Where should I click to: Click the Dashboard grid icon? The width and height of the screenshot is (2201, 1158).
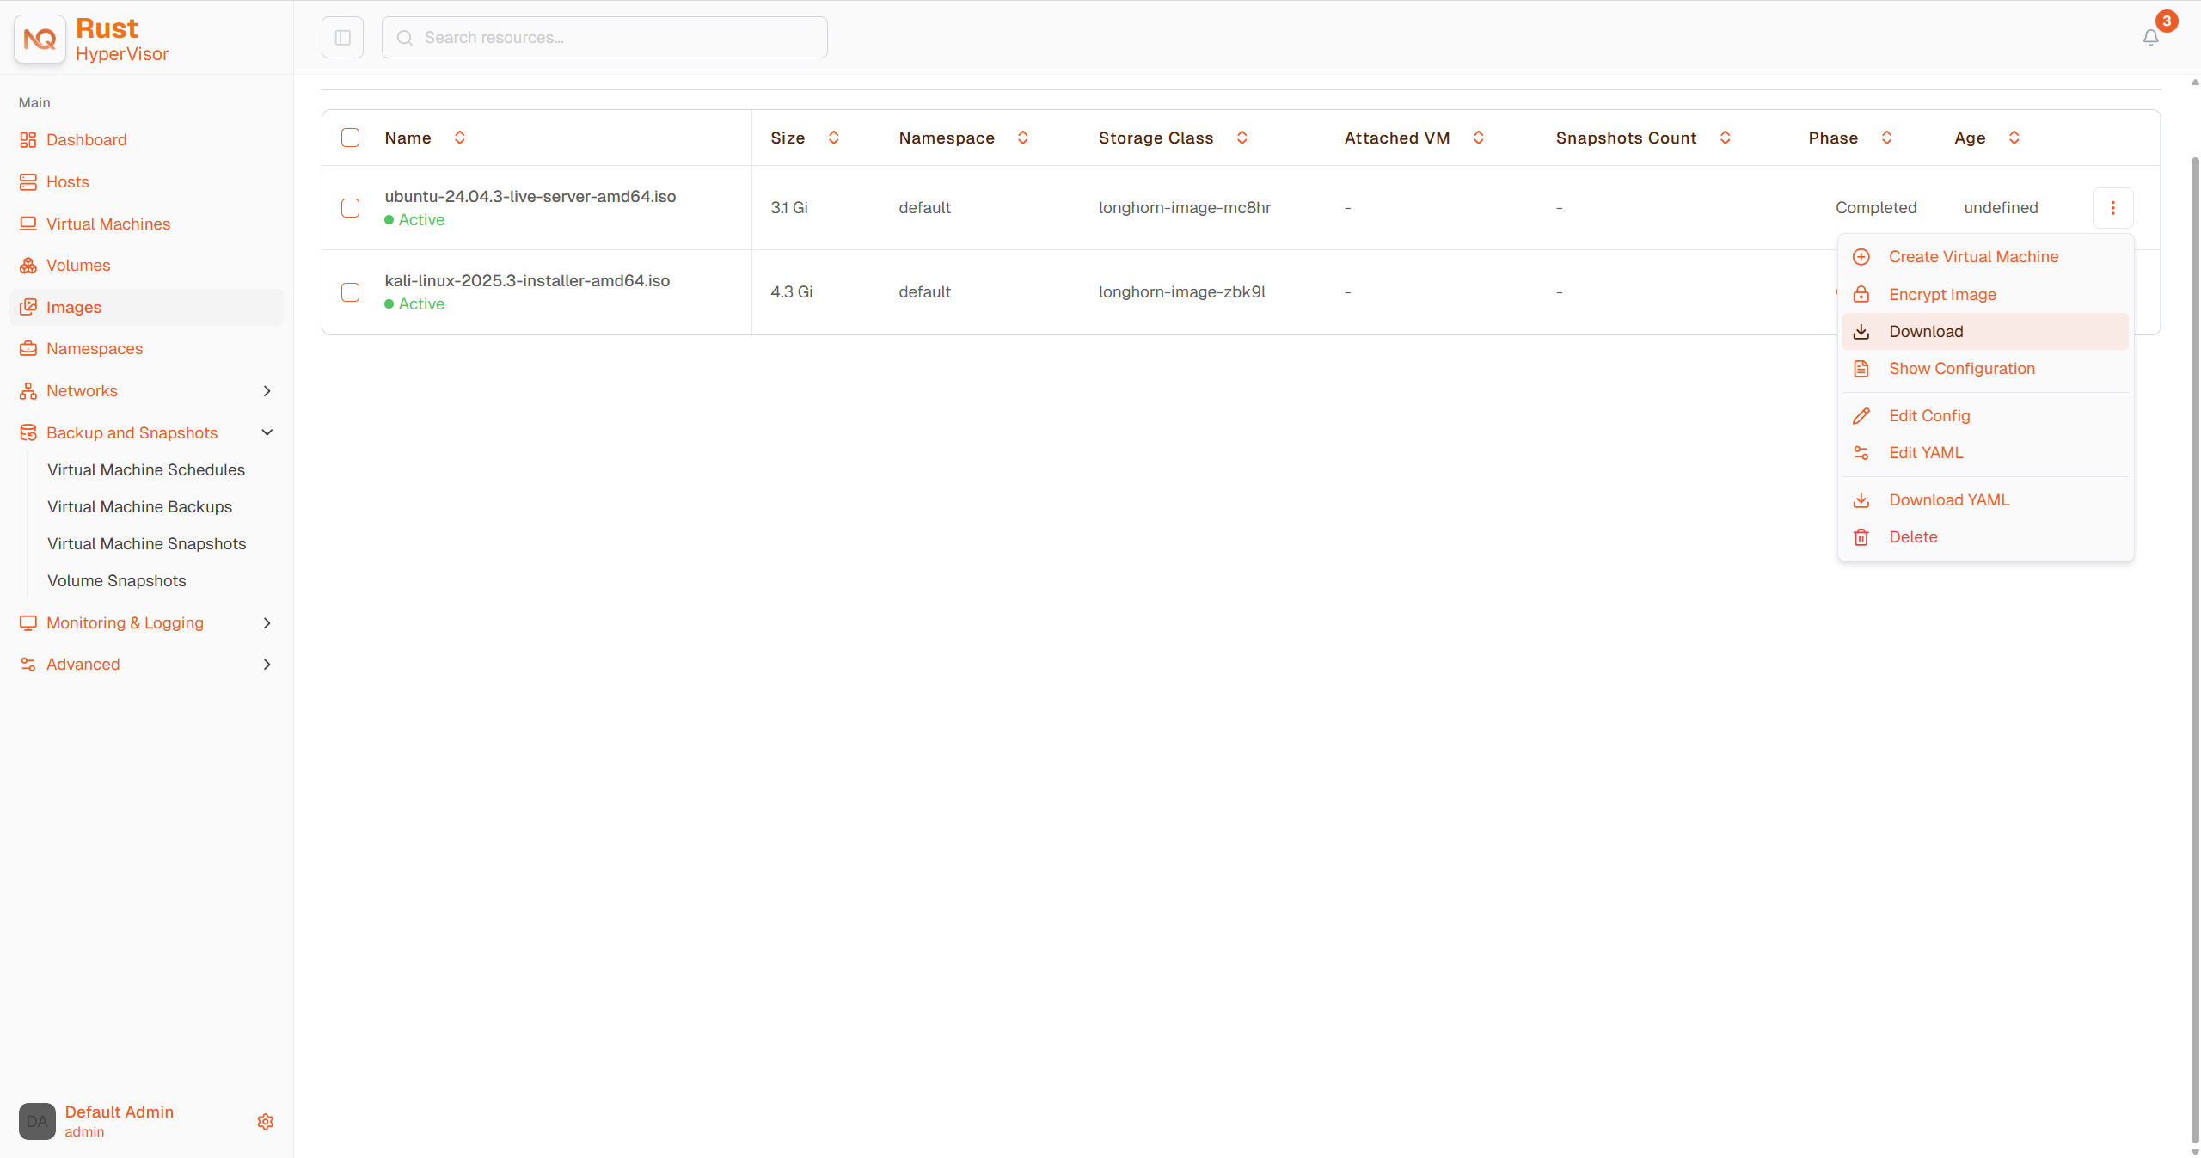coord(28,140)
